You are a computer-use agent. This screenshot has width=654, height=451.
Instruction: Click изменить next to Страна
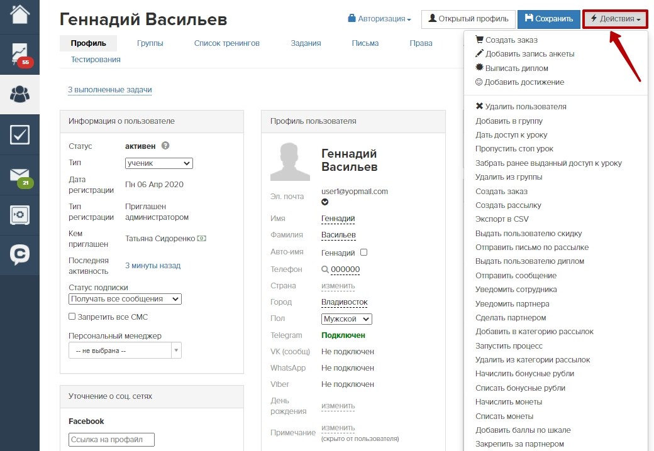(338, 286)
